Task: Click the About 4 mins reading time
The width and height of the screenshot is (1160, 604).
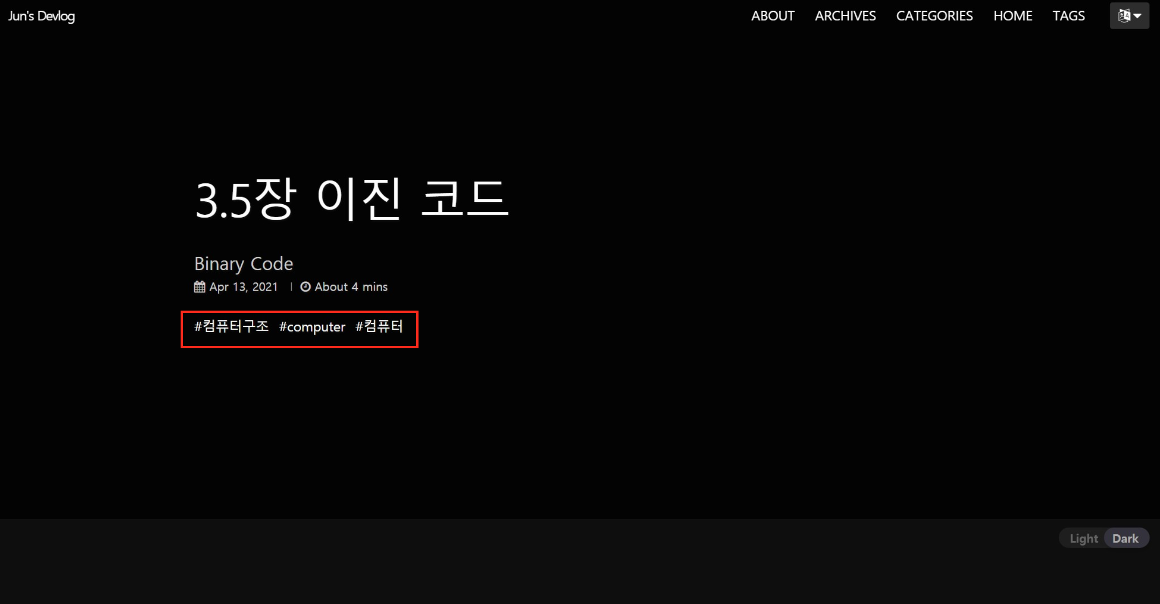Action: pyautogui.click(x=351, y=287)
